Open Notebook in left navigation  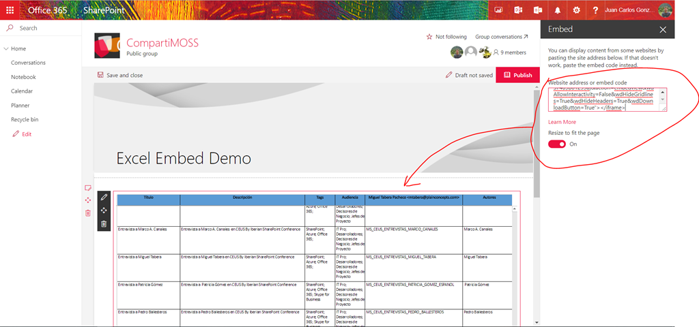click(x=23, y=77)
